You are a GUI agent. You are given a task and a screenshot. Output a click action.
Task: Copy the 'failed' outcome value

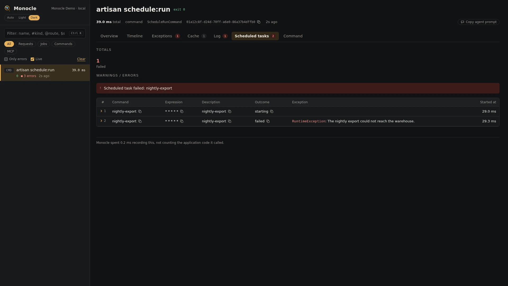pos(268,121)
